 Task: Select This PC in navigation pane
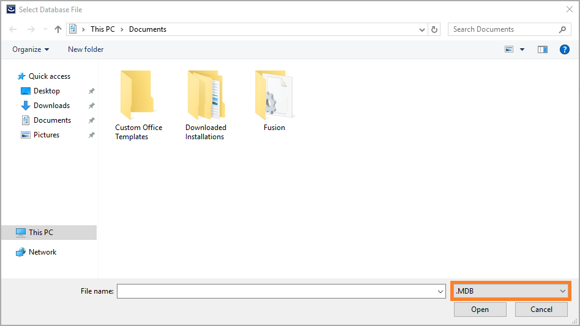coord(49,233)
